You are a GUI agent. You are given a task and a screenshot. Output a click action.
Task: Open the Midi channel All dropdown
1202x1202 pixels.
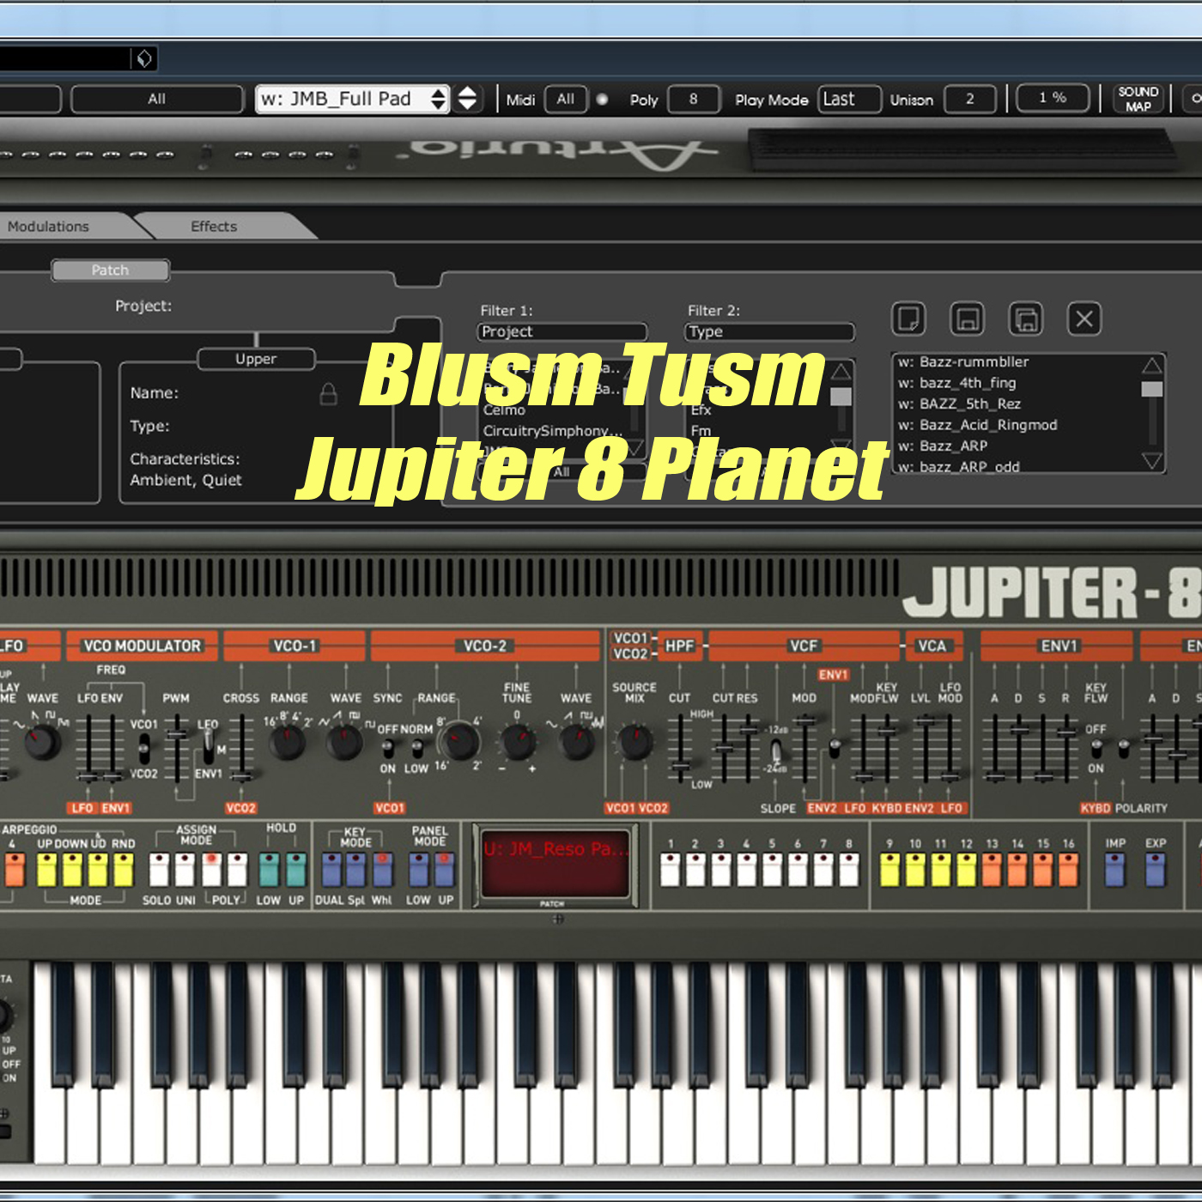point(565,99)
